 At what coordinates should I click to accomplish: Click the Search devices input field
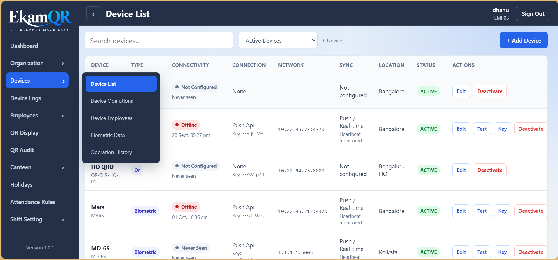click(159, 40)
